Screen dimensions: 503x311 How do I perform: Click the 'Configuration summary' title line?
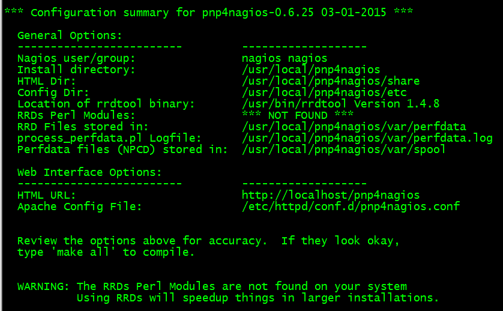(x=208, y=12)
